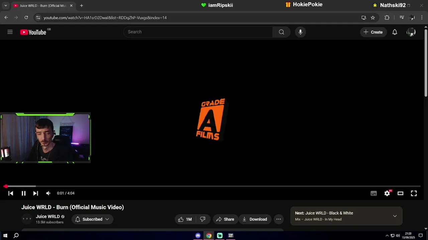428x240 pixels.
Task: Skip to the previous video
Action: point(11,193)
